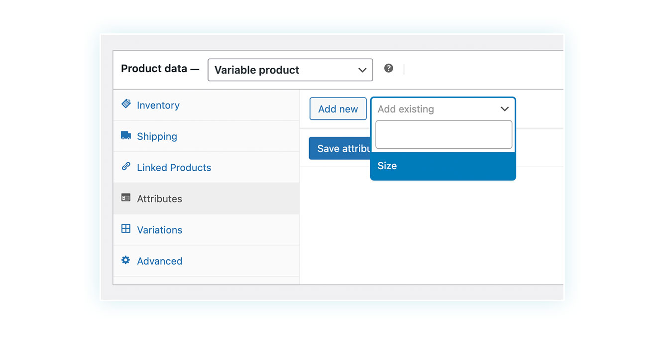Click the help question mark icon
The height and width of the screenshot is (343, 647).
coord(389,68)
